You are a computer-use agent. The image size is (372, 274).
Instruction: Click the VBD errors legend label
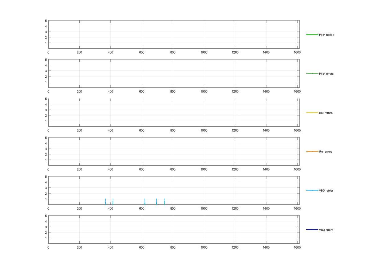pyautogui.click(x=326, y=230)
